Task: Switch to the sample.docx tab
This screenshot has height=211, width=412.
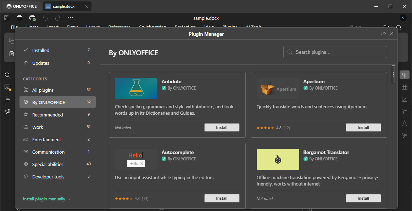Action: pos(63,6)
